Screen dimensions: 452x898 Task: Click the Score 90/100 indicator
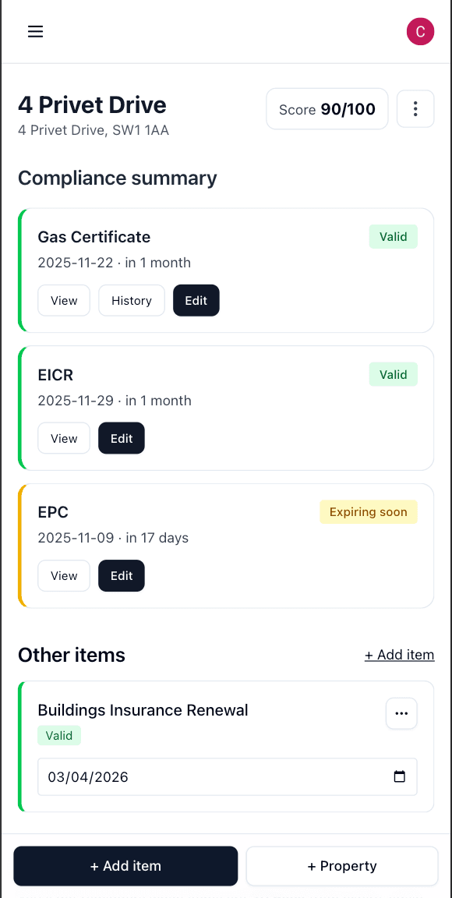pos(327,108)
